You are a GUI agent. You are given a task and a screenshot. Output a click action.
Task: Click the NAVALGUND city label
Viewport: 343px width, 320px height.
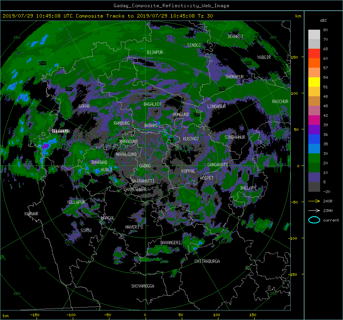(x=126, y=154)
